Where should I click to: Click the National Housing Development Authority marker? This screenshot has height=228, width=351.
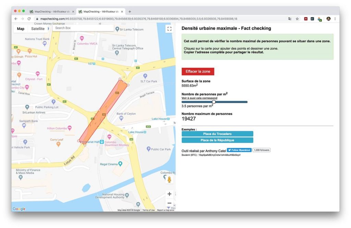[x=127, y=195]
